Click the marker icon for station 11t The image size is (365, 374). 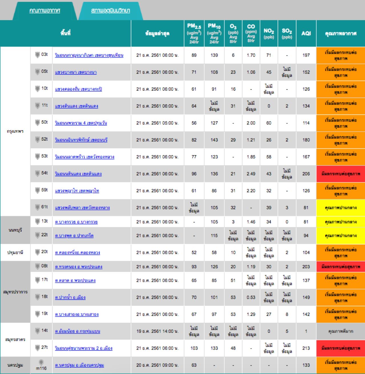37,105
